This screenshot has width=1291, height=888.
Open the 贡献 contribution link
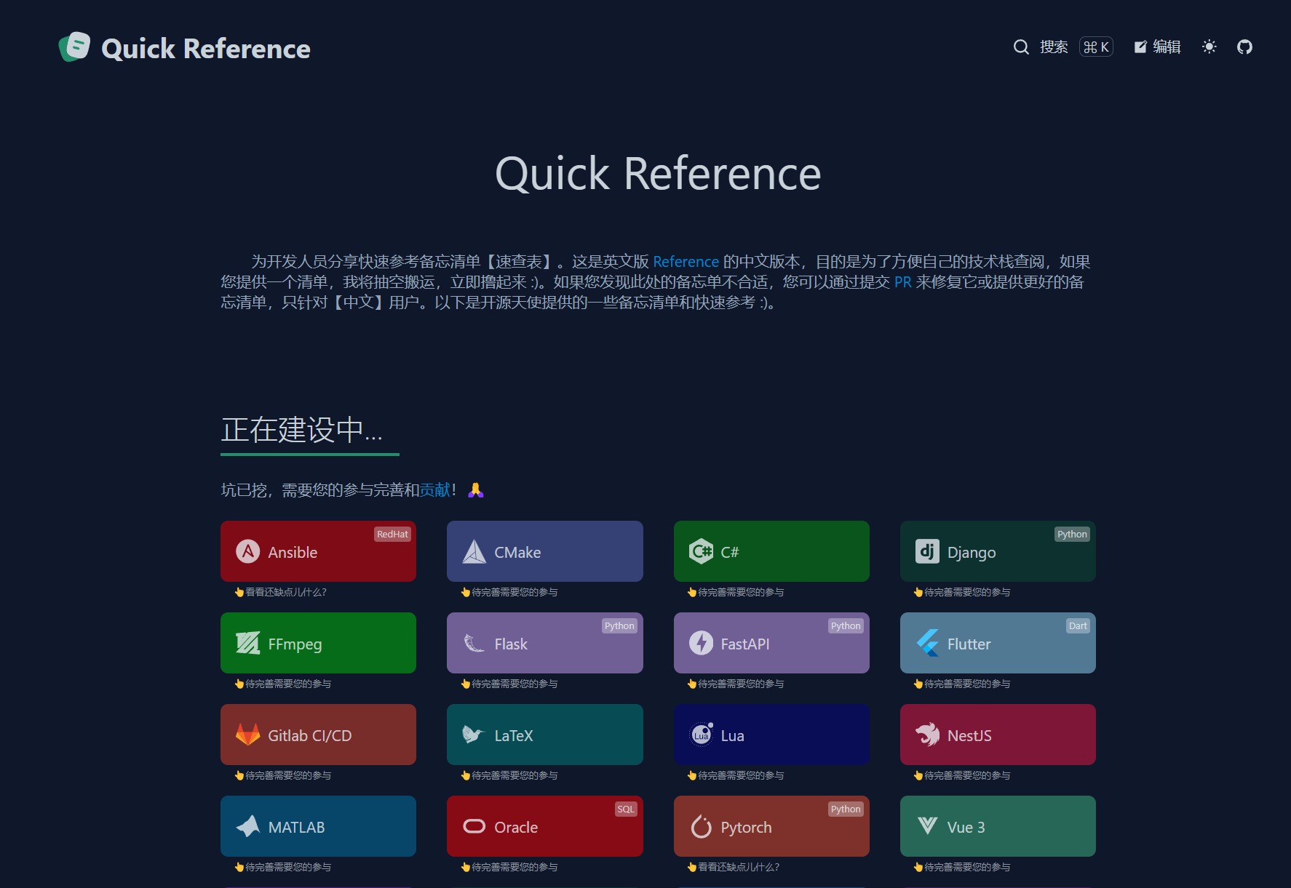pyautogui.click(x=435, y=490)
